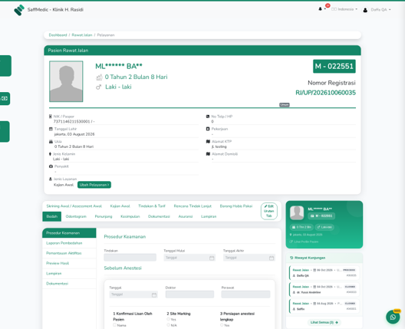Image resolution: width=405 pixels, height=329 pixels.
Task: Open Pemantauan Aktifitas in side menu
Action: click(x=69, y=253)
